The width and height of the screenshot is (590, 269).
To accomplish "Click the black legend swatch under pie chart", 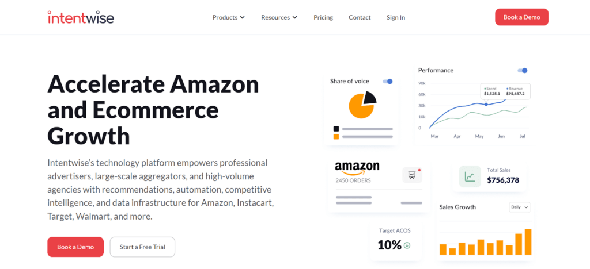I will click(336, 129).
